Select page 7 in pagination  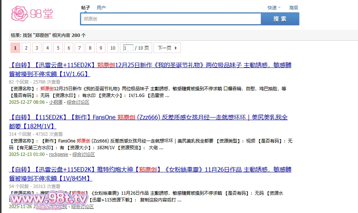[80, 48]
